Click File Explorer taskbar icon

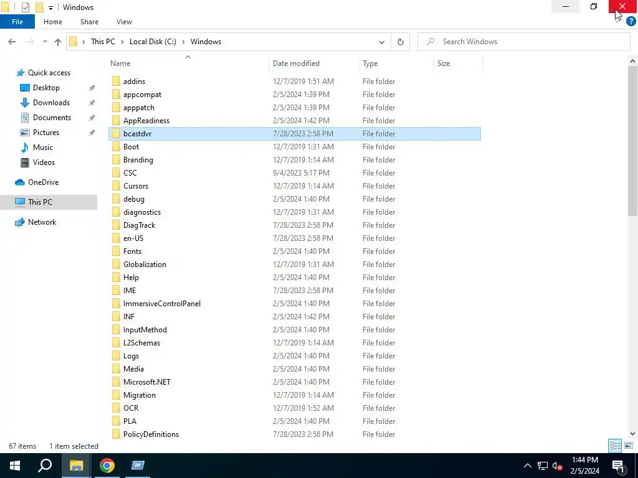(x=75, y=466)
